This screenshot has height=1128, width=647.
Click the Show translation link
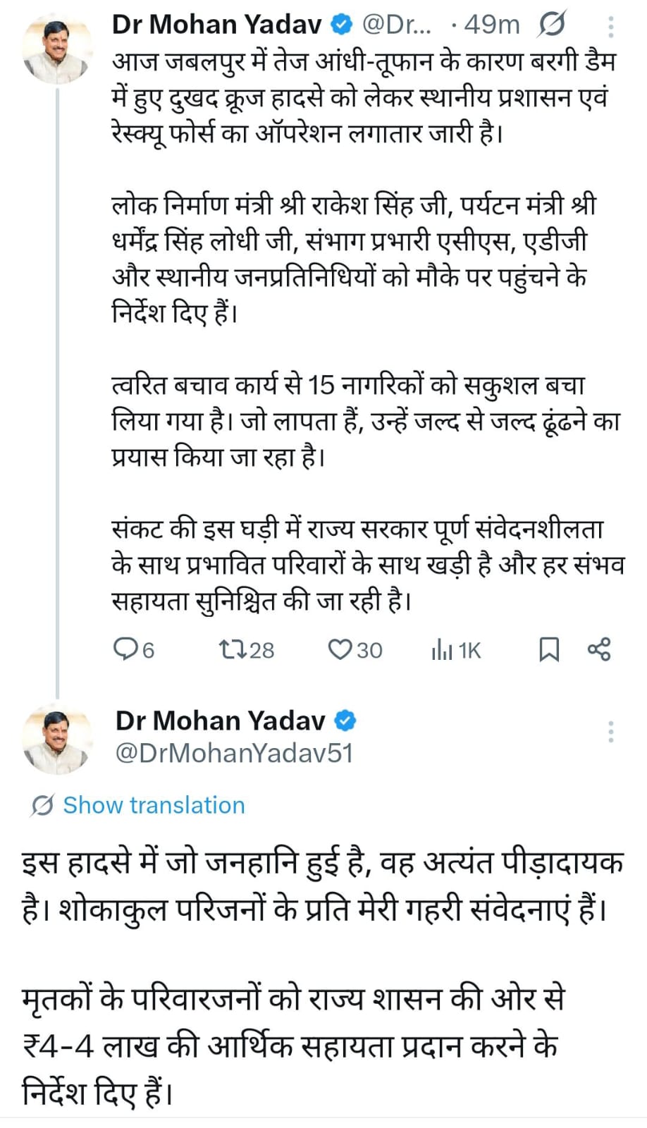click(154, 805)
